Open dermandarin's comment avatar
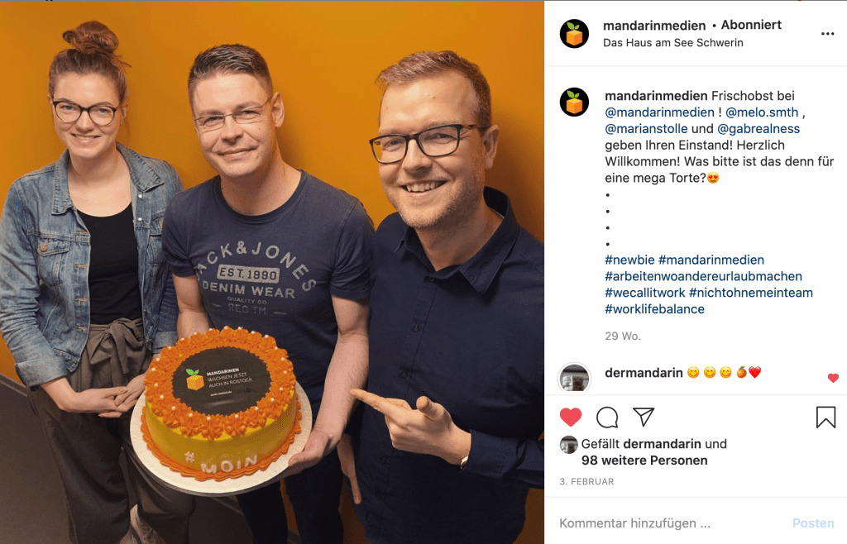 point(574,377)
